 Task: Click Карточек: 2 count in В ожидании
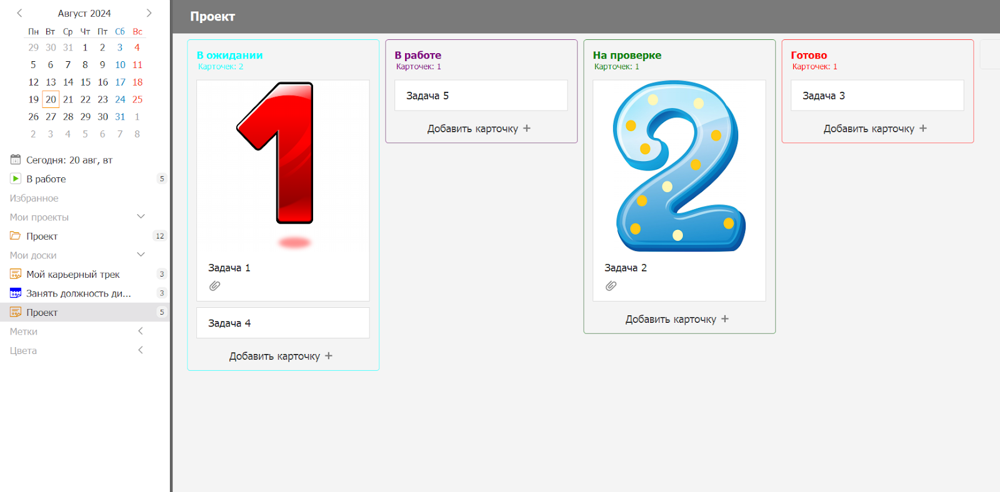click(x=221, y=67)
